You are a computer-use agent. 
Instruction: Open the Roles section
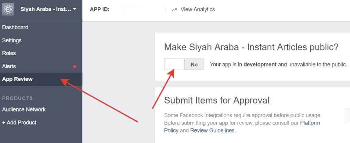tap(9, 53)
